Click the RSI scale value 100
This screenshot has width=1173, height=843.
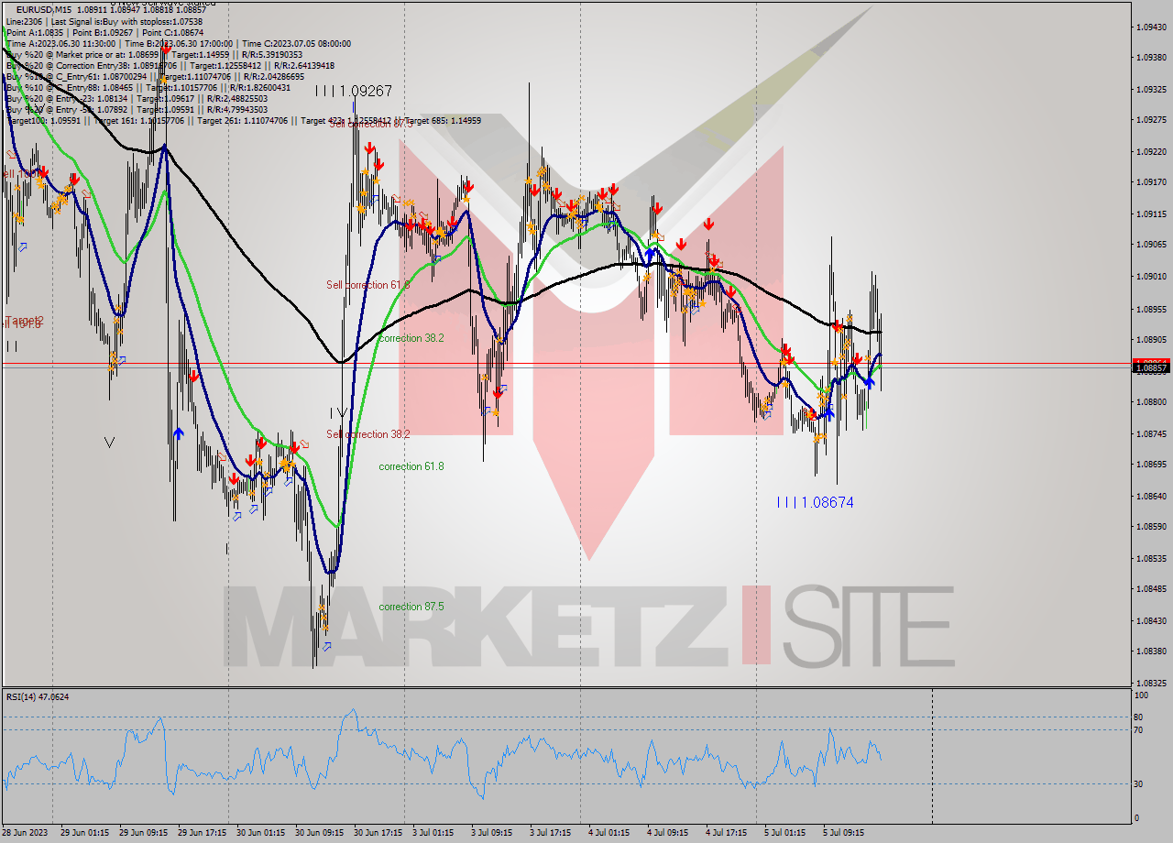click(1142, 696)
